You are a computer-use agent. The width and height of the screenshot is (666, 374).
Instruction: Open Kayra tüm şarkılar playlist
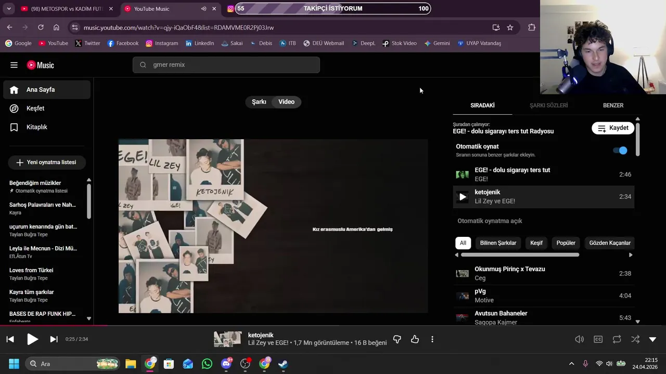[43, 296]
